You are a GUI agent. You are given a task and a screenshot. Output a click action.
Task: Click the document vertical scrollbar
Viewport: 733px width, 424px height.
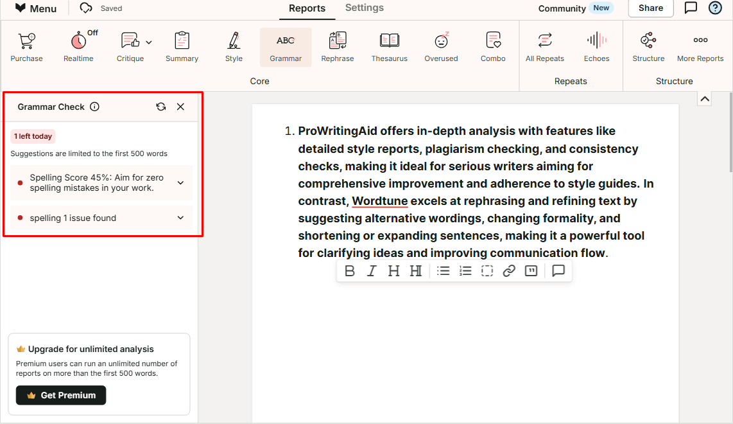730,132
